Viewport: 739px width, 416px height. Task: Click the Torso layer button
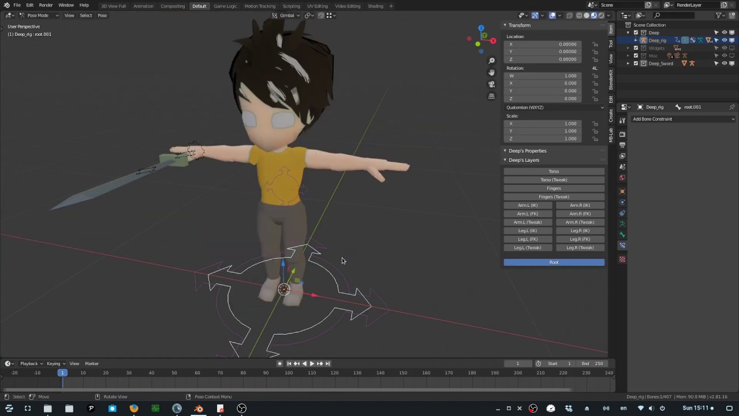(554, 172)
